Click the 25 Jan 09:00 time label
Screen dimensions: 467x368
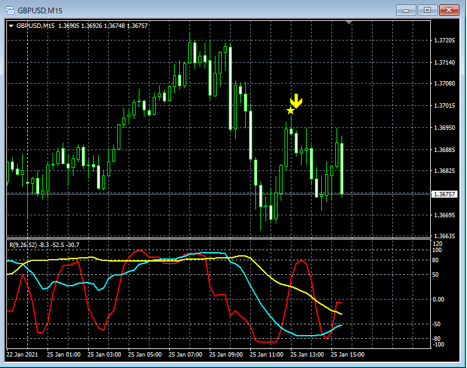[226, 354]
